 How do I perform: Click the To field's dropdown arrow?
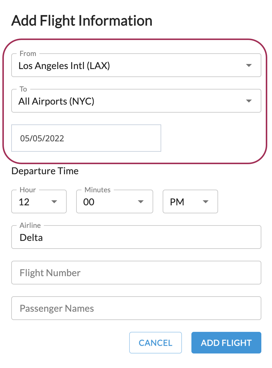pyautogui.click(x=249, y=101)
